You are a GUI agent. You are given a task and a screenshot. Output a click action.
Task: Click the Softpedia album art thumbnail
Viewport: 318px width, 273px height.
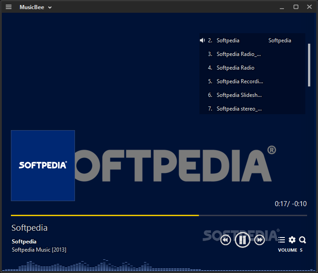pos(43,166)
